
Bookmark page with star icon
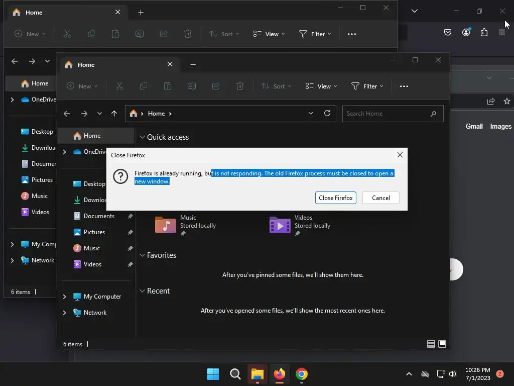[x=507, y=101]
